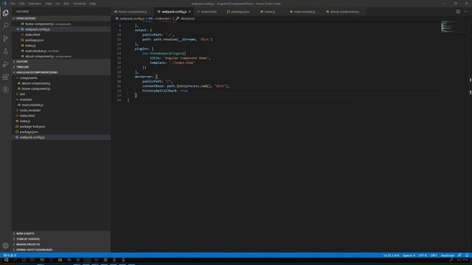Click devServer in the breadcrumb
Viewport: 472px width, 265px height.
187,18
